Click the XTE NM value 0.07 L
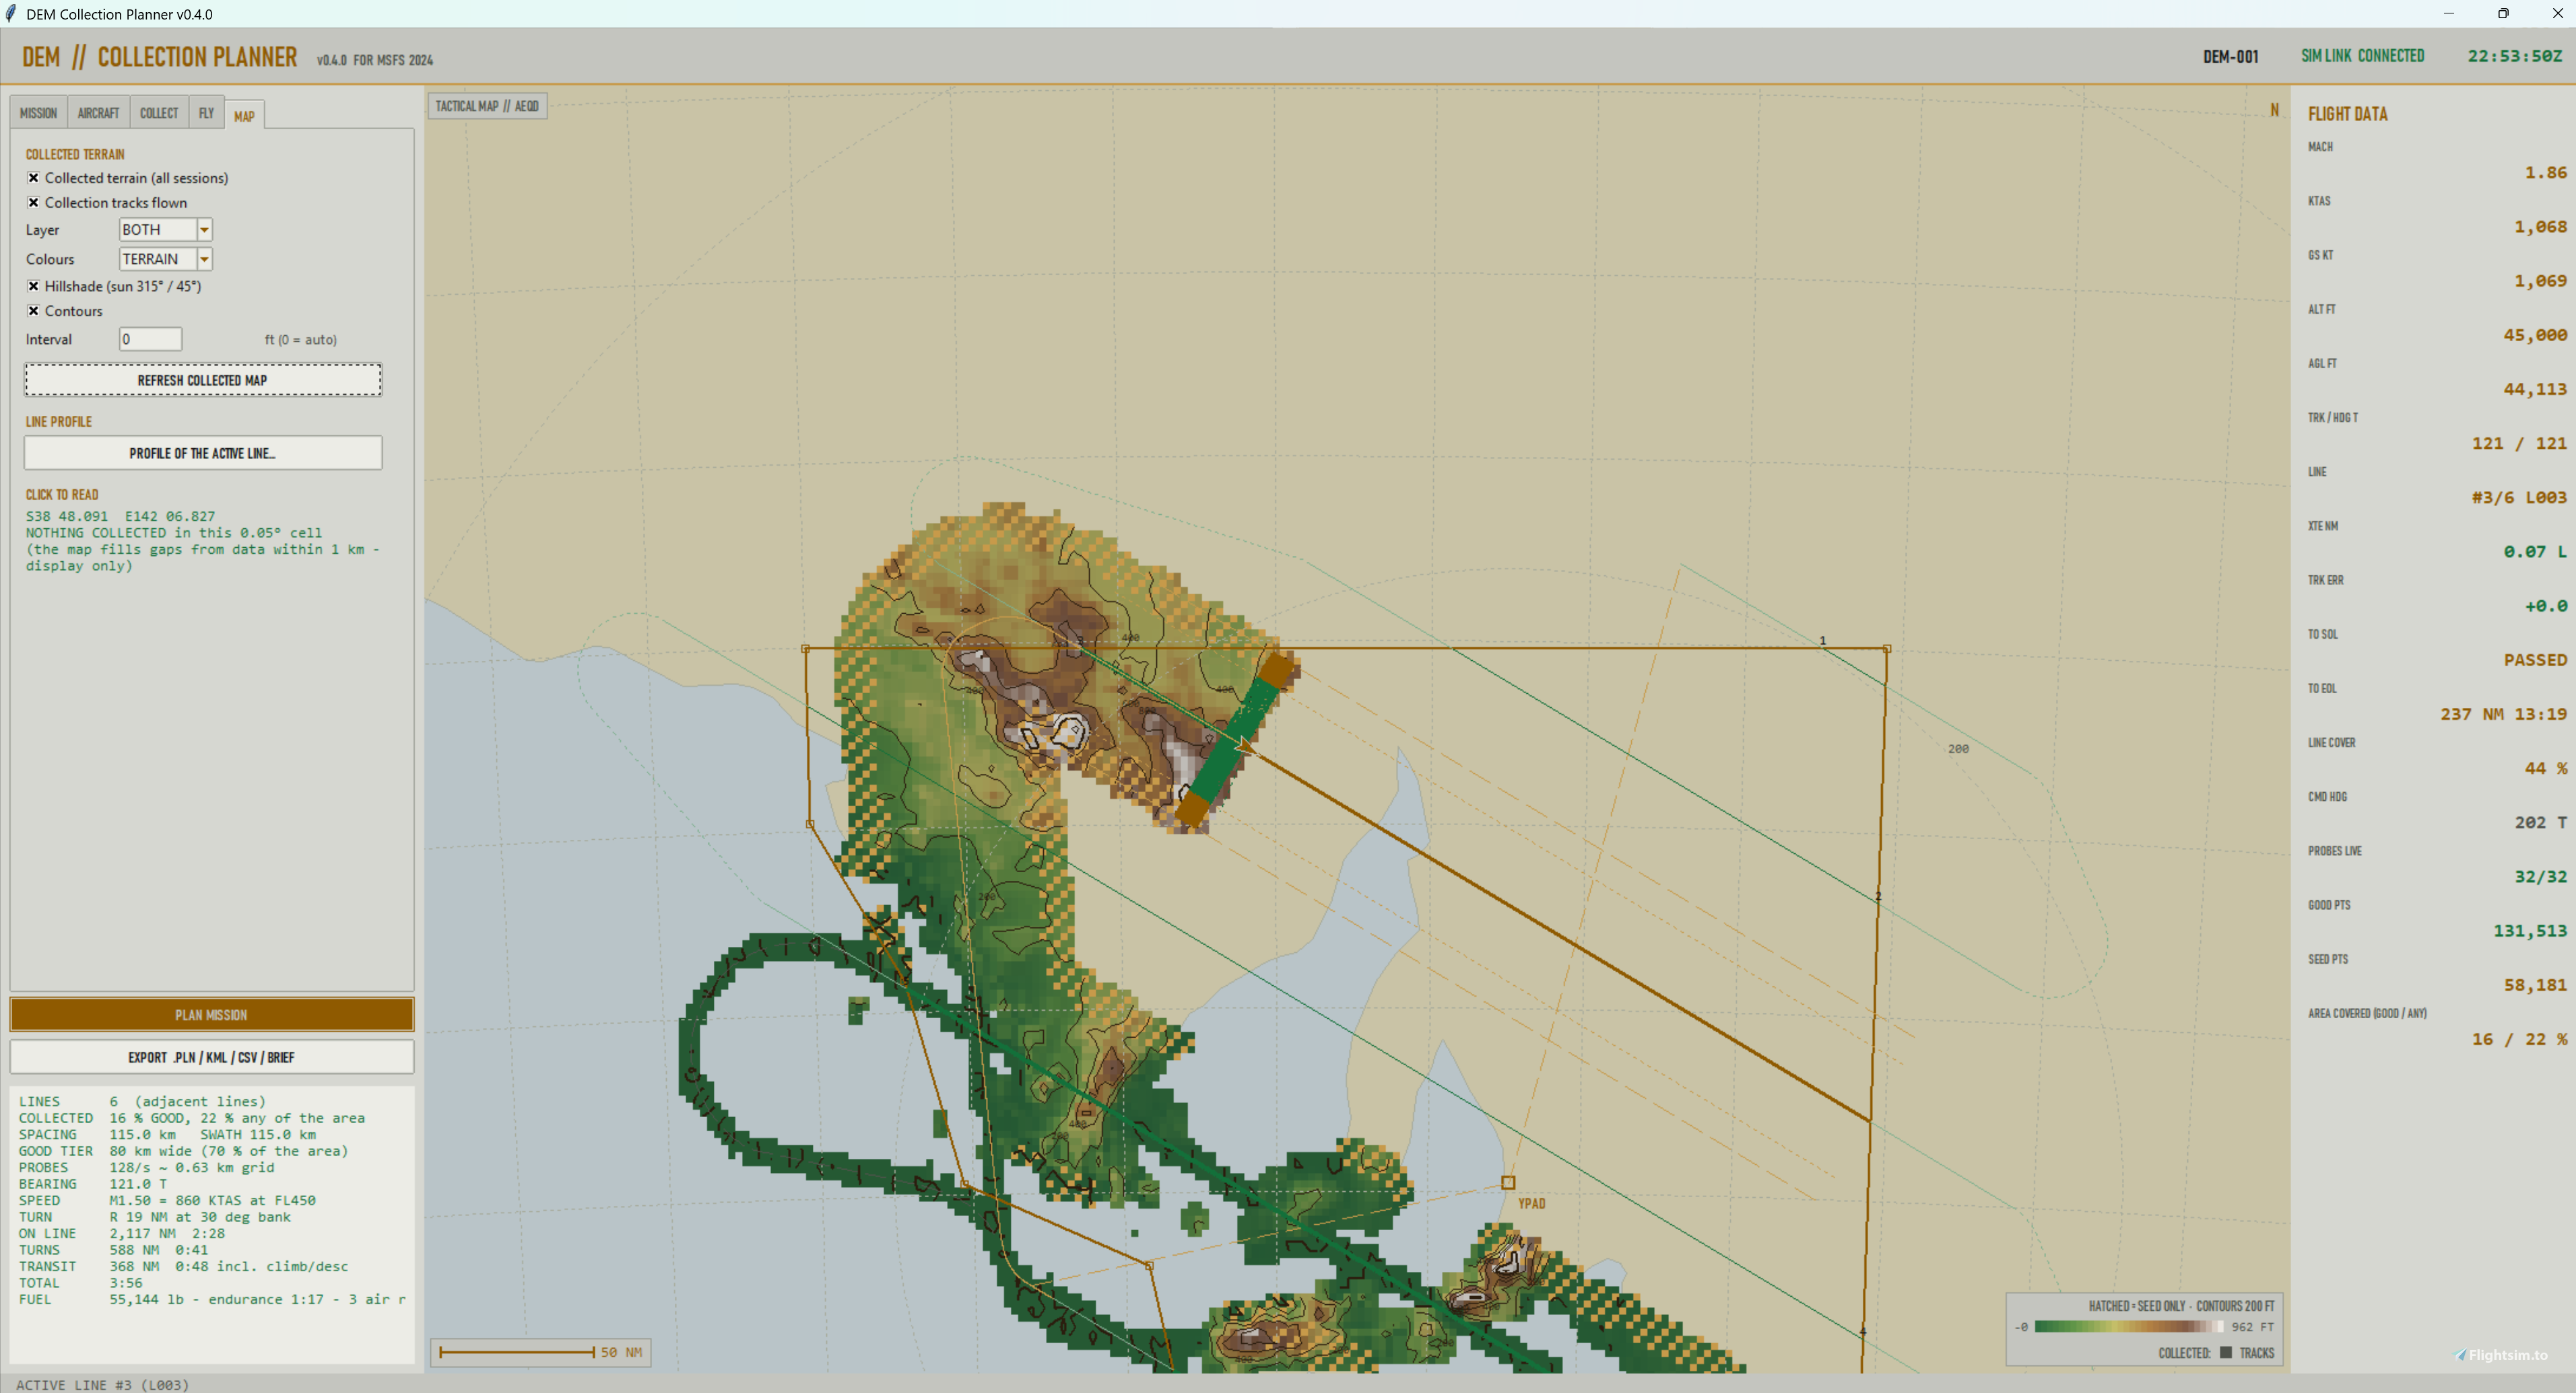This screenshot has width=2576, height=1393. tap(2535, 552)
